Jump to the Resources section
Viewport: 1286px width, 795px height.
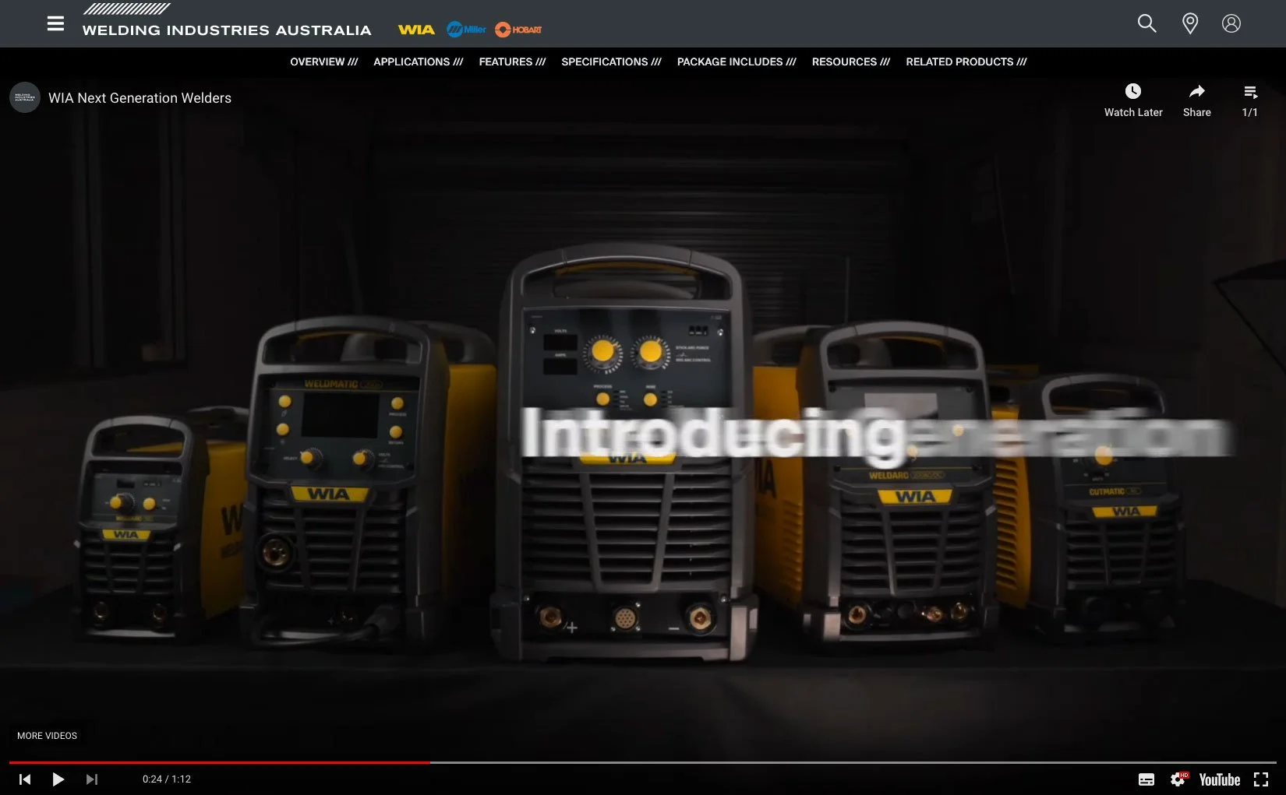(x=850, y=62)
